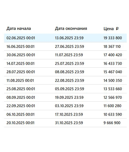The height and width of the screenshot is (152, 129).
Task: Click start date 20.10.2025 00:01
Action: [x=20, y=123]
